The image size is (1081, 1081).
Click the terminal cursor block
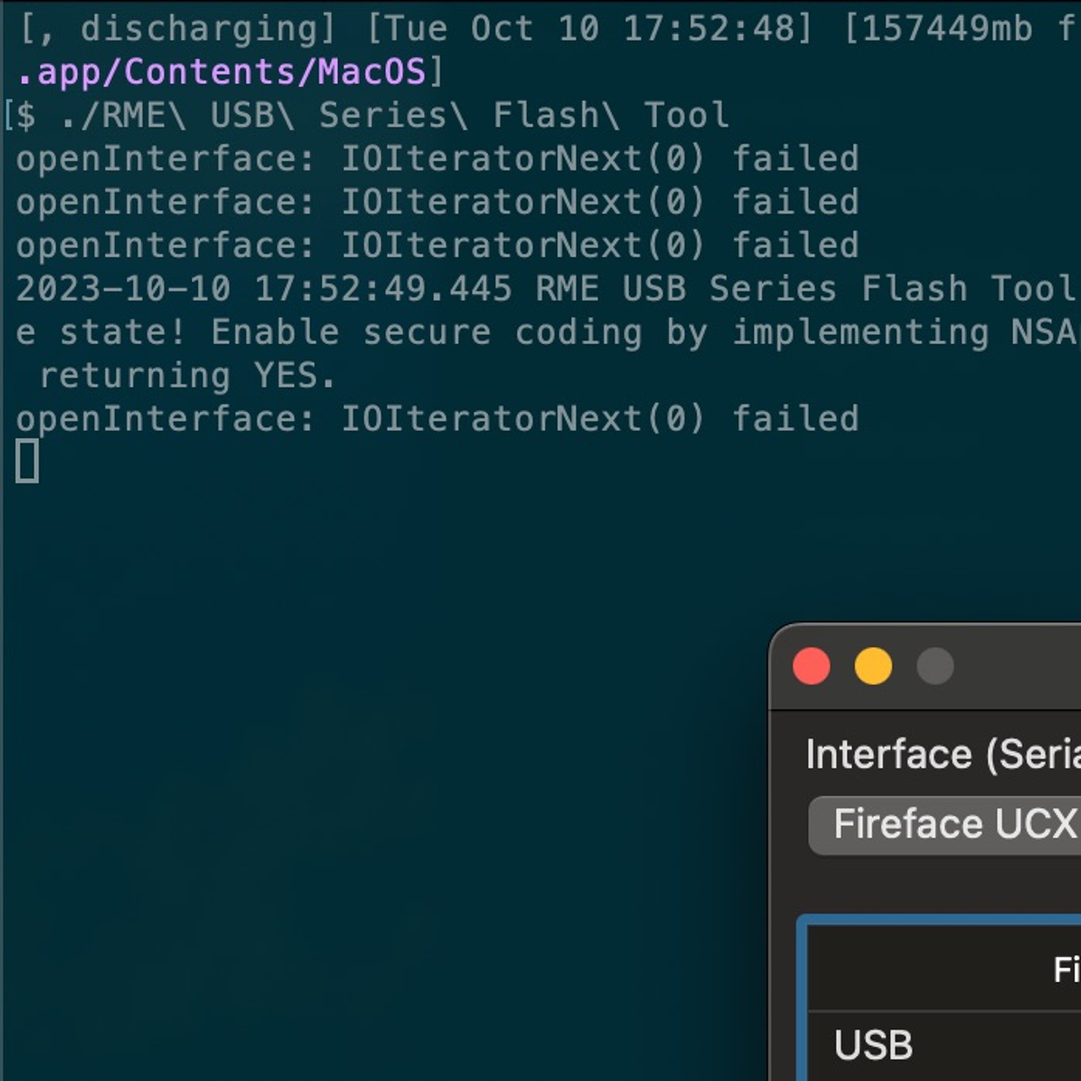tap(27, 461)
